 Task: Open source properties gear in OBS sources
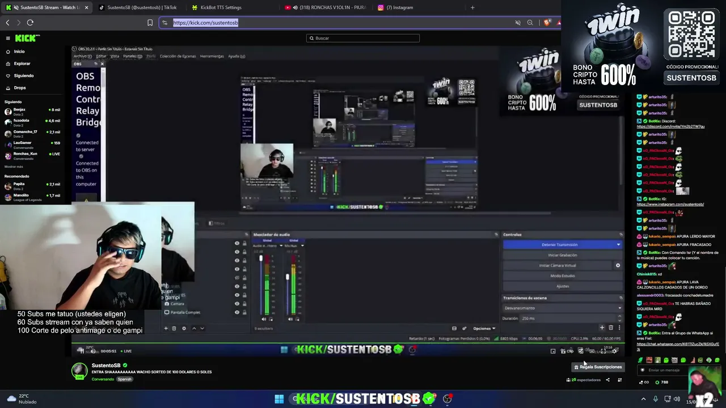click(184, 328)
